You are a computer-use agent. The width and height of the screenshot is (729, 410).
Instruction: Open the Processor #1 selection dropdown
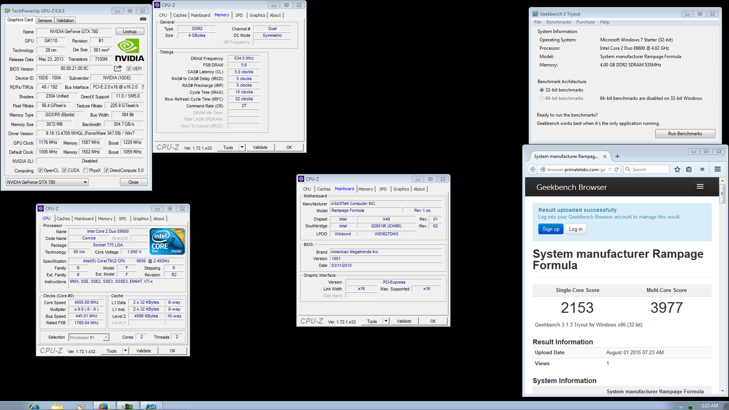click(x=89, y=337)
